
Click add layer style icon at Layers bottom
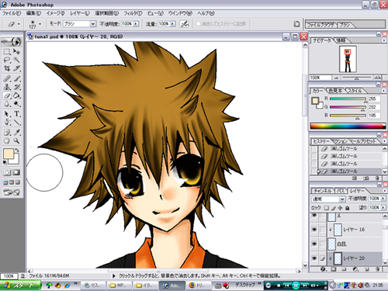[x=323, y=269]
